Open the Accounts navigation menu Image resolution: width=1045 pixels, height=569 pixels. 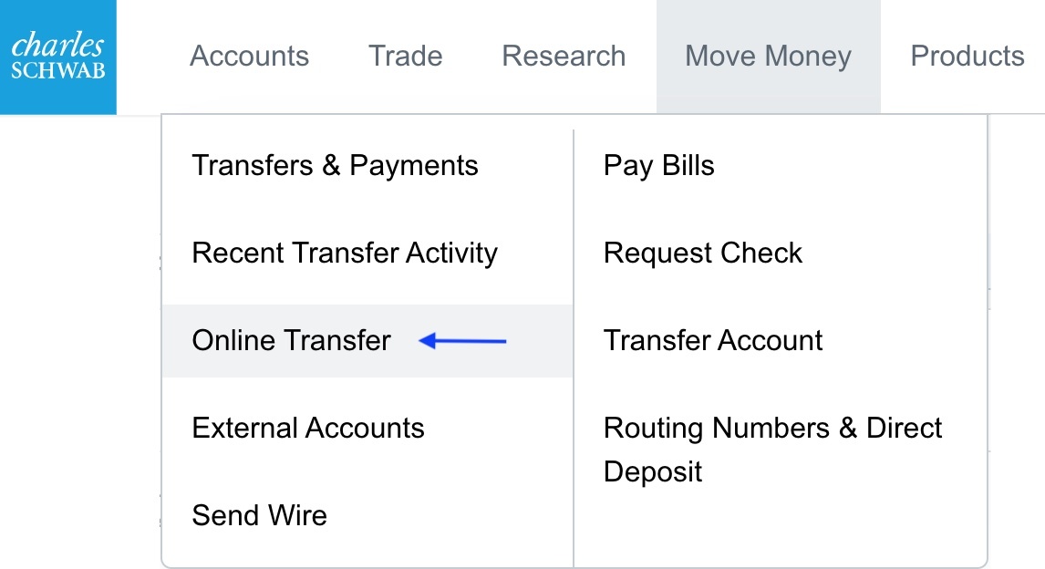pyautogui.click(x=249, y=57)
